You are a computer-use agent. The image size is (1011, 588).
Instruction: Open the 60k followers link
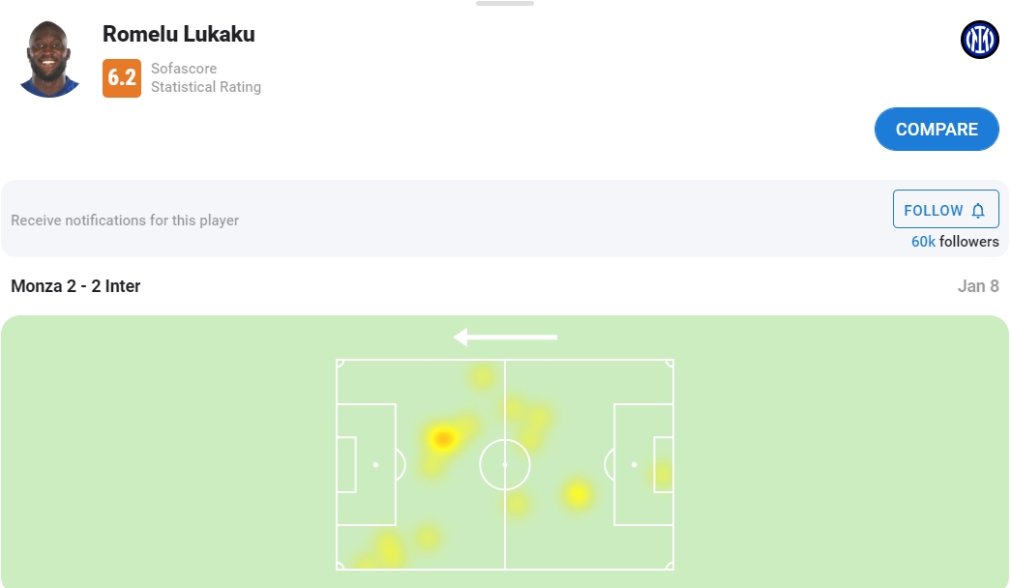[954, 242]
